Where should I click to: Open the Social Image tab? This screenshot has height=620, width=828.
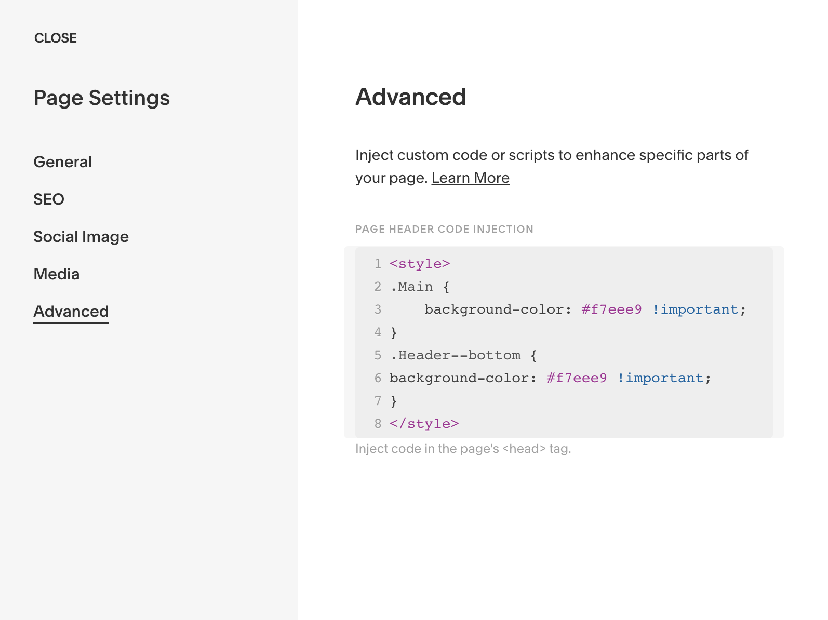point(81,237)
